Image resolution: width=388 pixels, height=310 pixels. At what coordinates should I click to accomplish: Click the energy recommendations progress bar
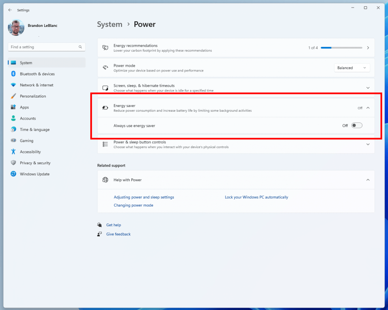[341, 47]
